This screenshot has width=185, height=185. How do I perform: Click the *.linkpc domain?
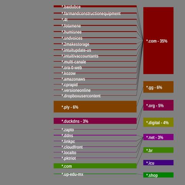(68, 141)
